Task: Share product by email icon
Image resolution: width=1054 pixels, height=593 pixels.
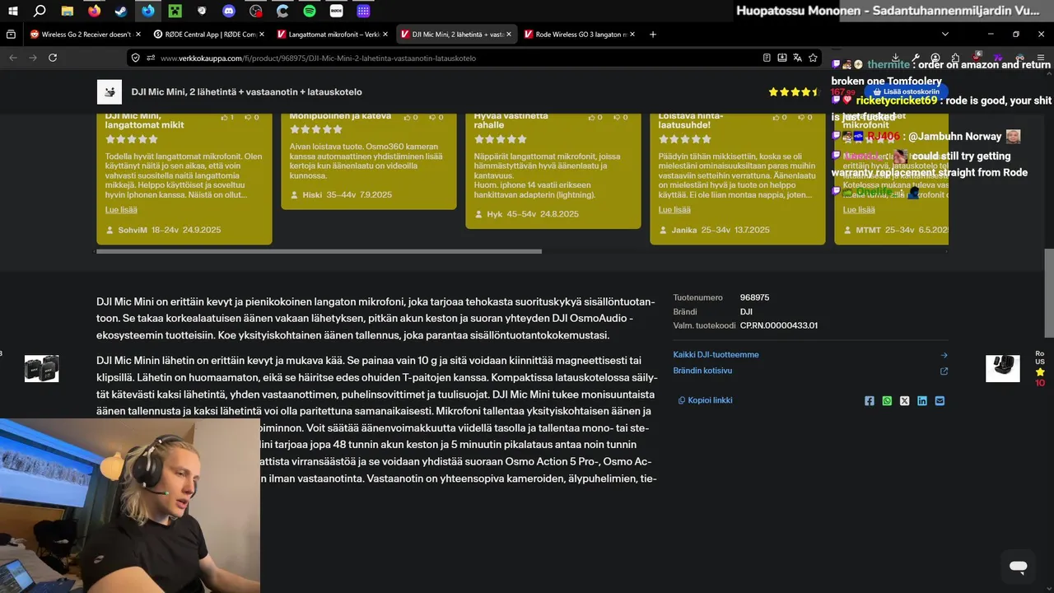Action: point(940,401)
